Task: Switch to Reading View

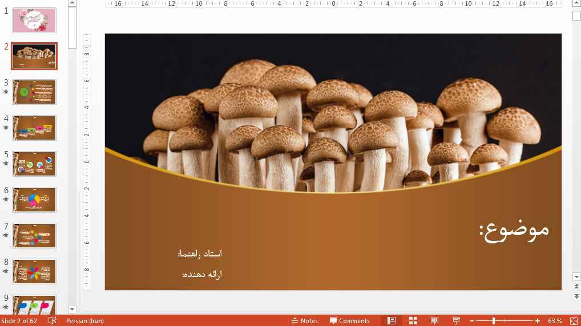Action: (434, 321)
